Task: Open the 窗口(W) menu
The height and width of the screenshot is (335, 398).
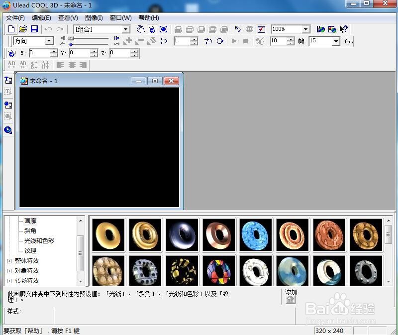Action: click(x=120, y=18)
